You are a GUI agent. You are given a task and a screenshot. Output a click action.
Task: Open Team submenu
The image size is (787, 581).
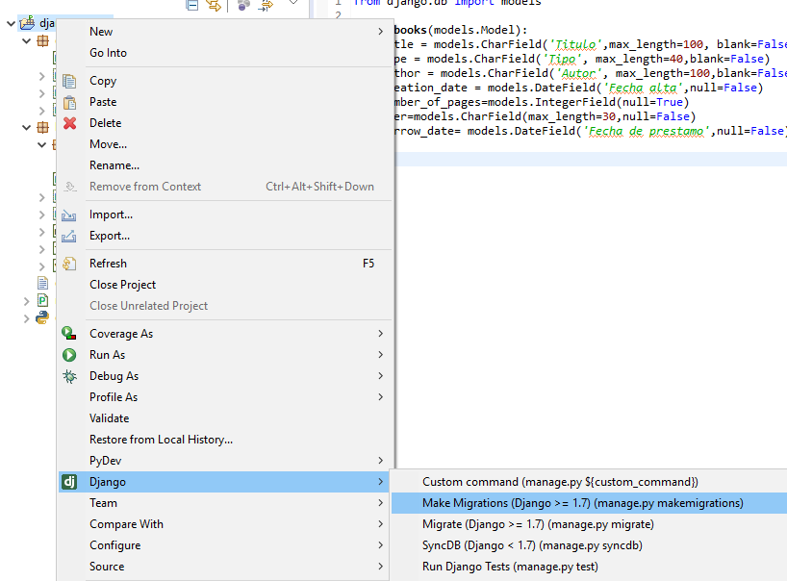(x=224, y=503)
